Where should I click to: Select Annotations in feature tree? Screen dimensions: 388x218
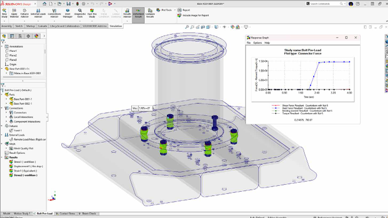[x=16, y=46]
